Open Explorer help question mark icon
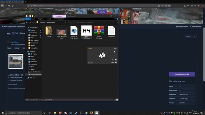The image size is (205, 115). pos(118,19)
